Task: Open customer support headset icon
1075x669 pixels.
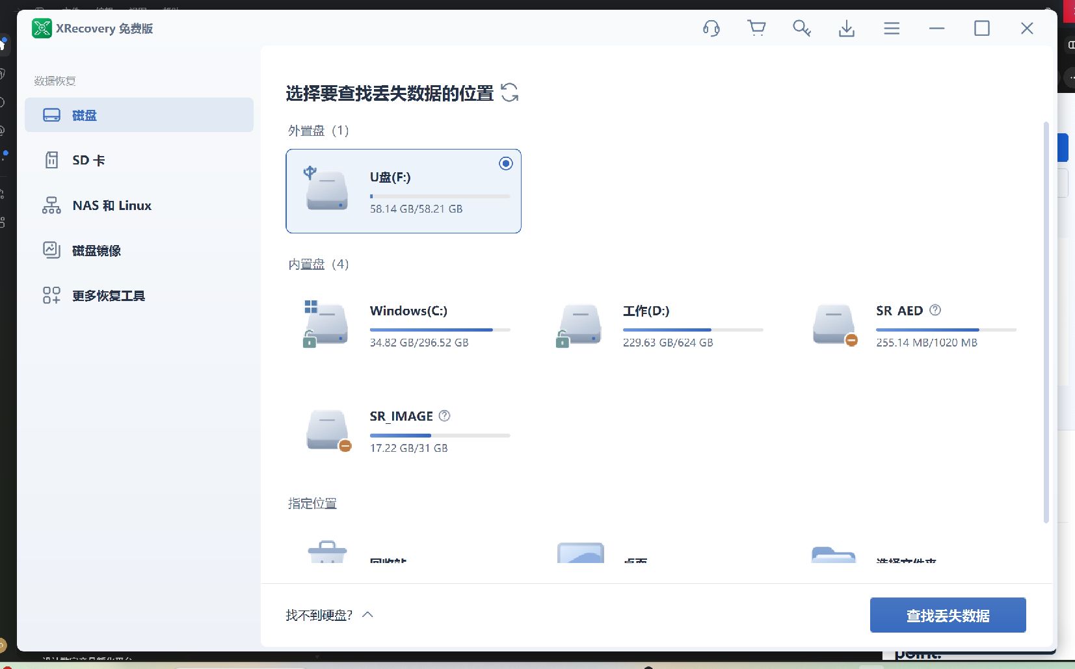Action: pyautogui.click(x=711, y=29)
